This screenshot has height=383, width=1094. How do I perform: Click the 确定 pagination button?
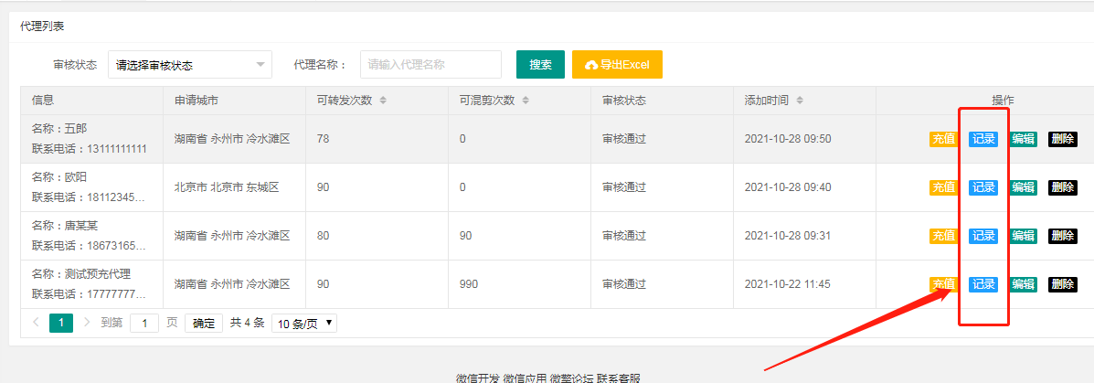point(204,323)
